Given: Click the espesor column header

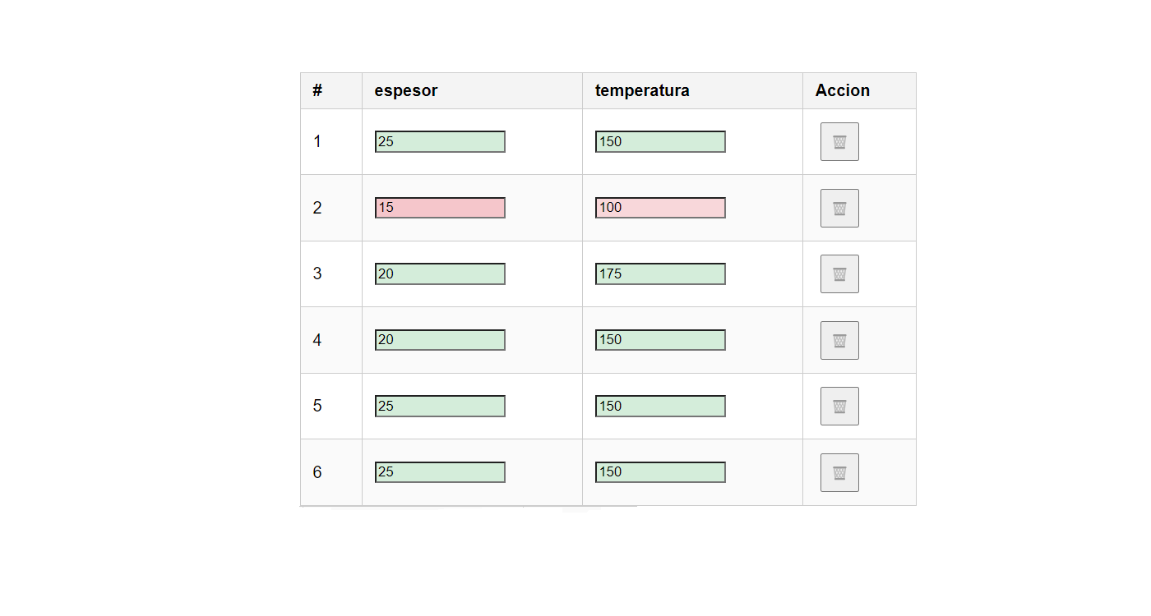Looking at the screenshot, I should 406,91.
